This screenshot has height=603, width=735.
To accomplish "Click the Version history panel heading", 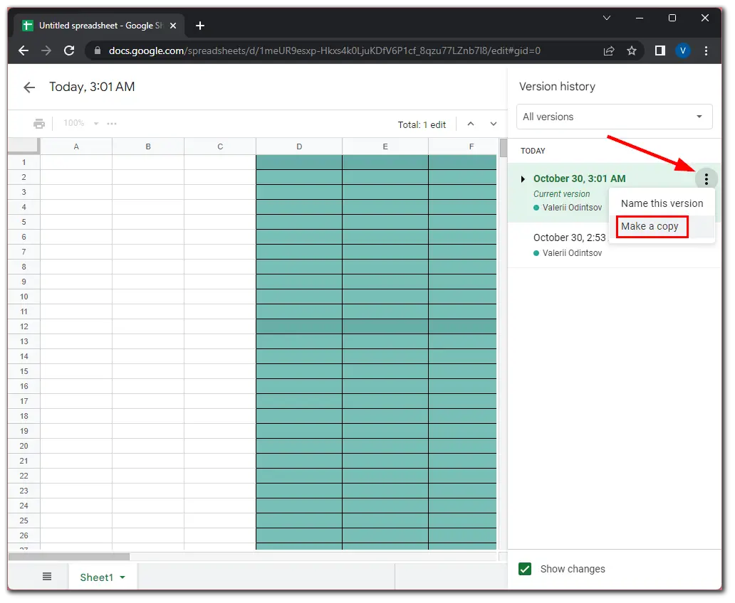I will [558, 87].
